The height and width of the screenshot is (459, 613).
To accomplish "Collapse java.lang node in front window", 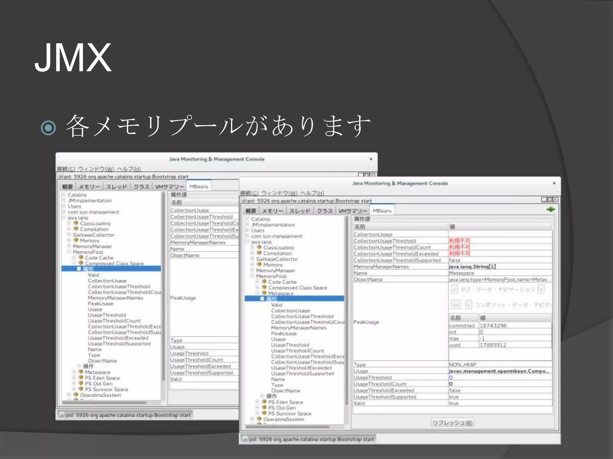I will 247,241.
